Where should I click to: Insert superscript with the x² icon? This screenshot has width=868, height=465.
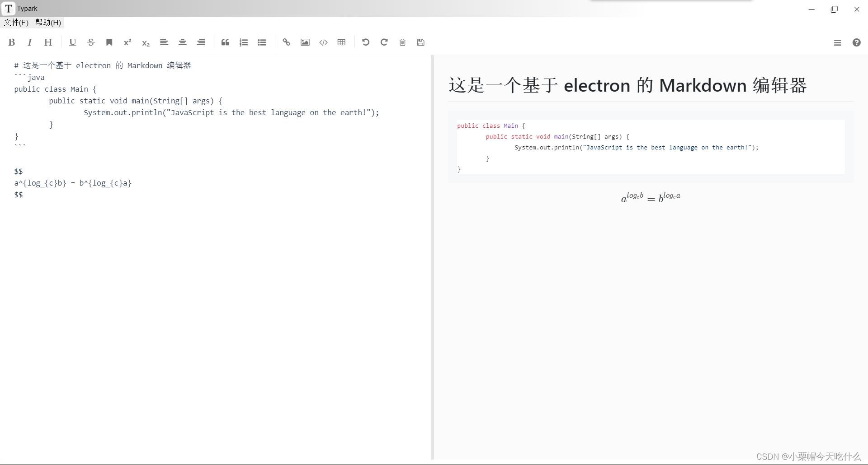[127, 42]
